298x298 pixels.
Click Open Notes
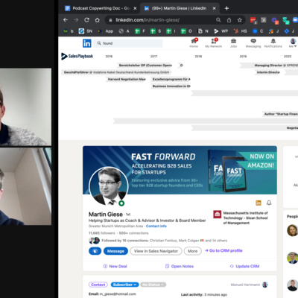tap(180, 266)
